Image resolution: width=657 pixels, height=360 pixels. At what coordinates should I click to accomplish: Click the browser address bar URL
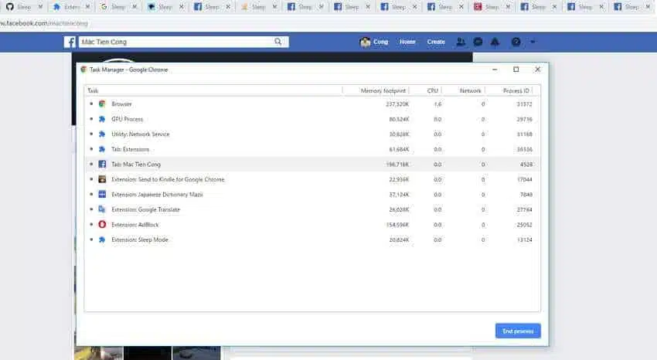pos(44,23)
